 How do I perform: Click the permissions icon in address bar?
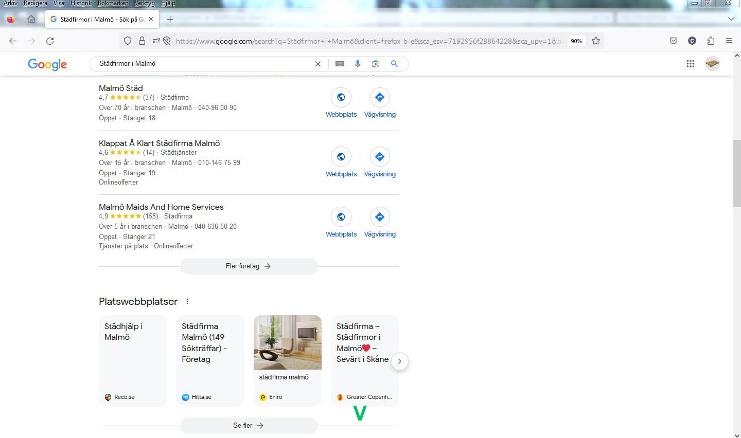click(x=156, y=41)
